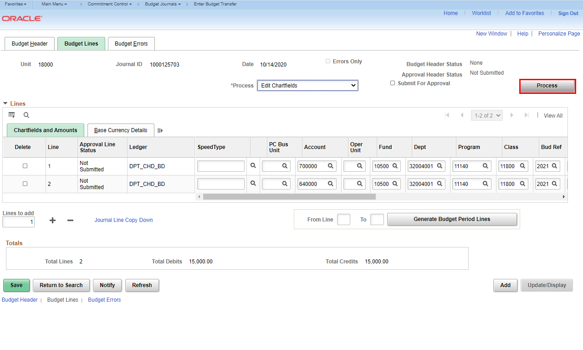Switch to the Budget Errors tab
The image size is (583, 350).
[x=131, y=44]
